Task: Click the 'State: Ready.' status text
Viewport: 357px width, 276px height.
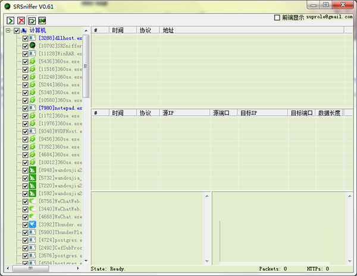Action: point(108,269)
